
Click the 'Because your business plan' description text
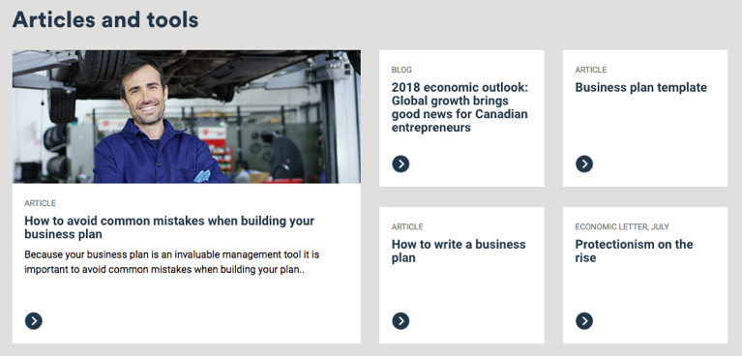click(x=172, y=262)
